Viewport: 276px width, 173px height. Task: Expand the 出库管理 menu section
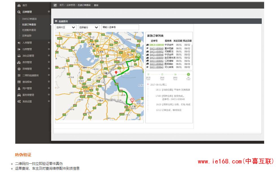tap(49, 49)
